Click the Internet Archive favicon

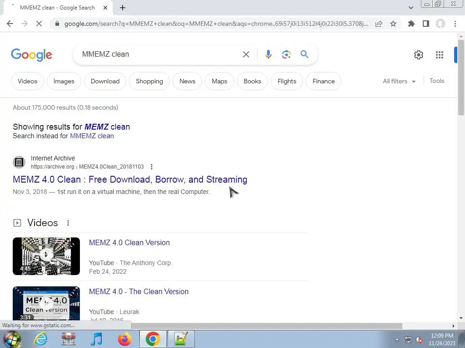[19, 162]
